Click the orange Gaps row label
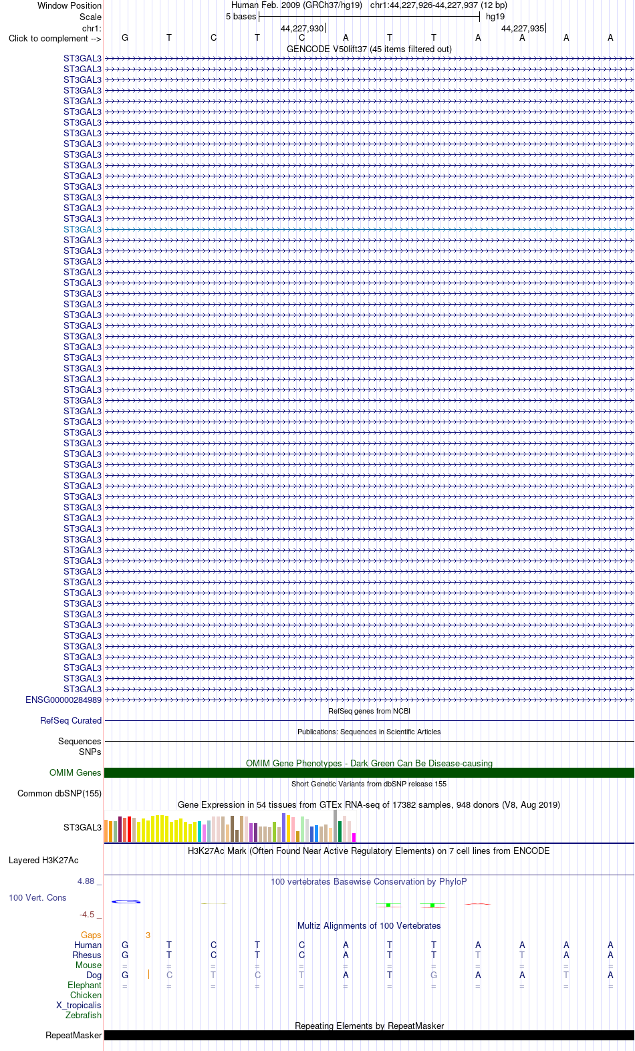Screen dimensions: 635x1051 coord(91,935)
